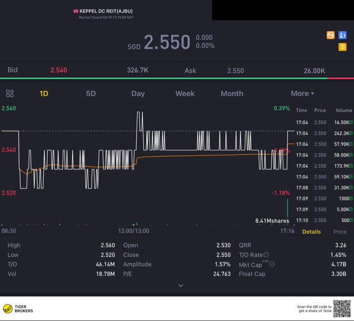
Task: Switch to the Week chart tab
Action: (x=185, y=93)
